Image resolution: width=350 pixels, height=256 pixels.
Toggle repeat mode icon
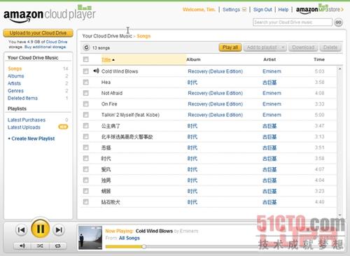[x=58, y=246]
